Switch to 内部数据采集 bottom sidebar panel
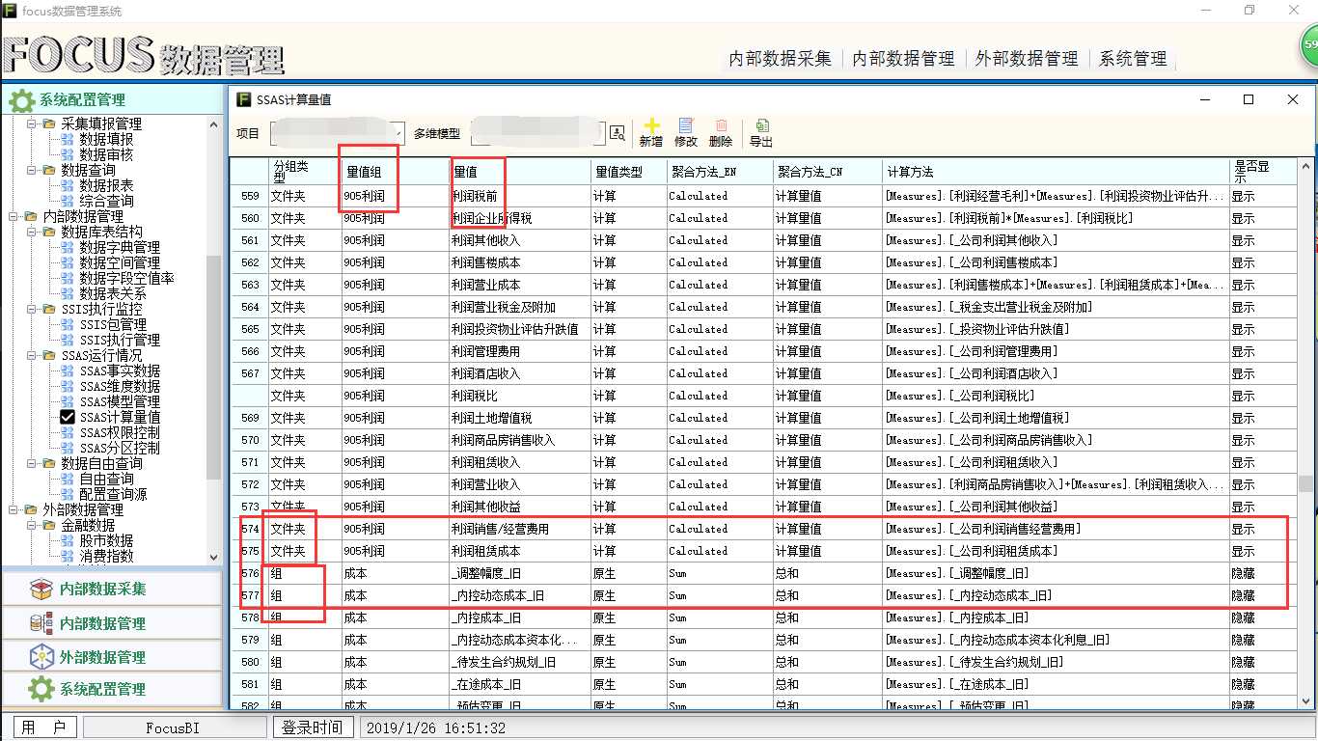Image resolution: width=1318 pixels, height=741 pixels. (112, 589)
